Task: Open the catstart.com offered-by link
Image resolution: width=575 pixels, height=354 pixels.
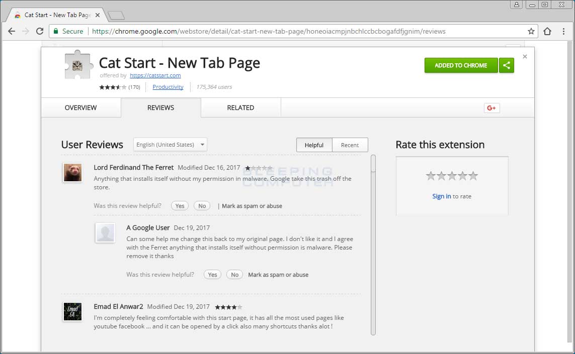Action: click(x=155, y=75)
